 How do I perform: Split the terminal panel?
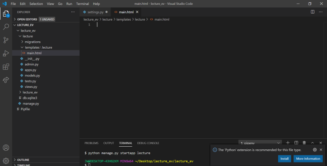(296, 143)
